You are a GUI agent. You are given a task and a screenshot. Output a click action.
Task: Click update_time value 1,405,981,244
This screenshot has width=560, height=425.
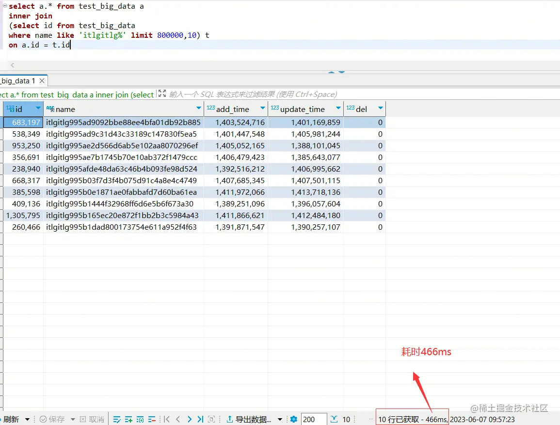point(306,134)
